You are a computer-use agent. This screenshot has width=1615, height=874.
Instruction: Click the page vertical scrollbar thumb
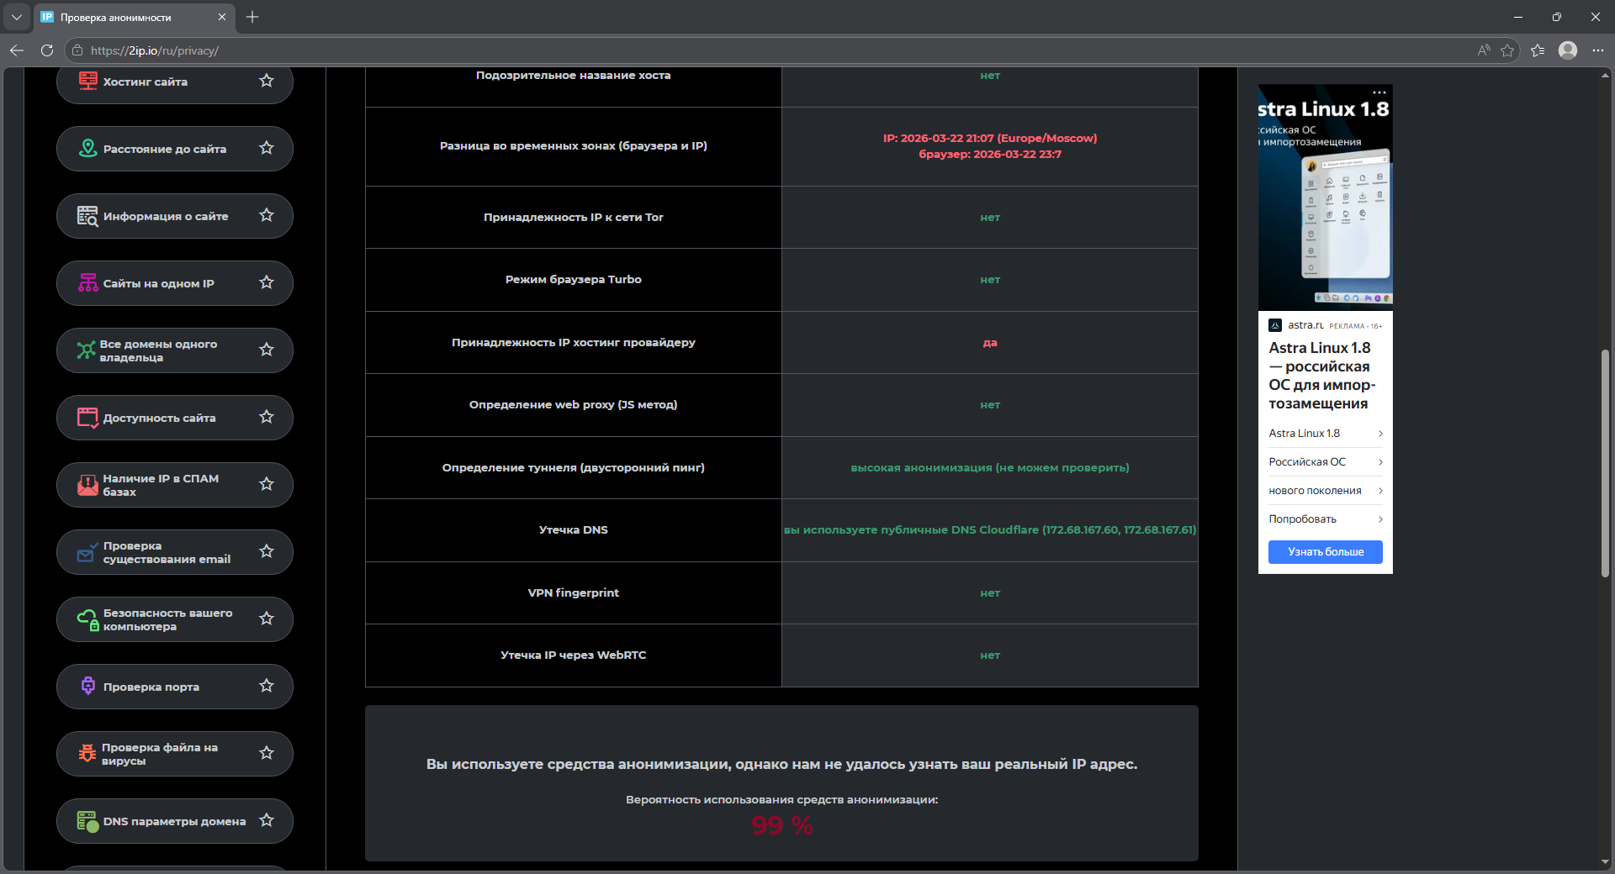coord(1605,462)
